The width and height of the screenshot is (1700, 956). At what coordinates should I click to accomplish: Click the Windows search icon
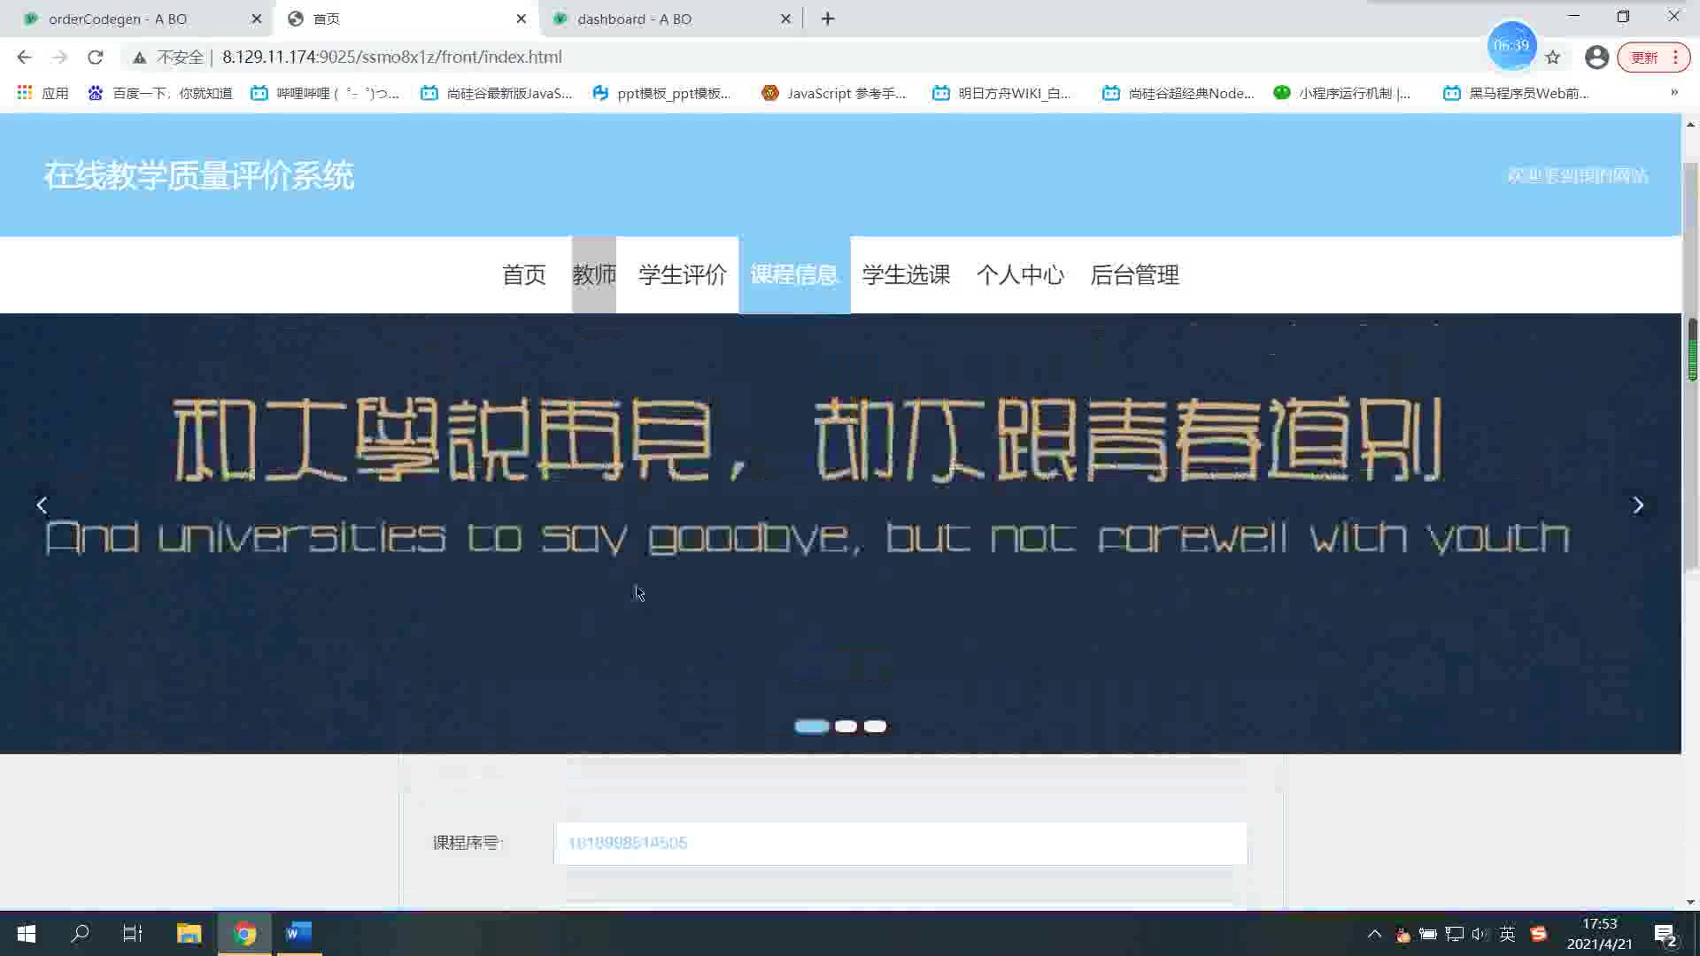pyautogui.click(x=81, y=933)
